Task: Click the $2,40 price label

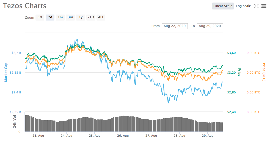Action: click(232, 112)
